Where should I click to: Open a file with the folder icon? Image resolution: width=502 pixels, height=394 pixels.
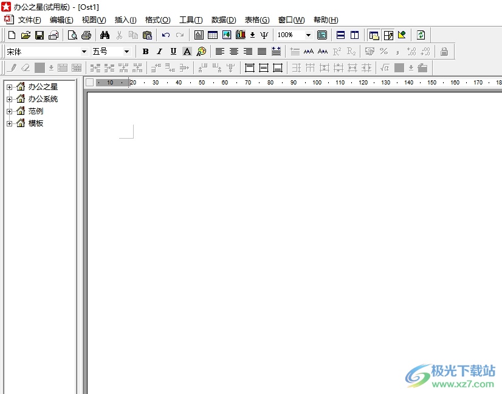26,35
